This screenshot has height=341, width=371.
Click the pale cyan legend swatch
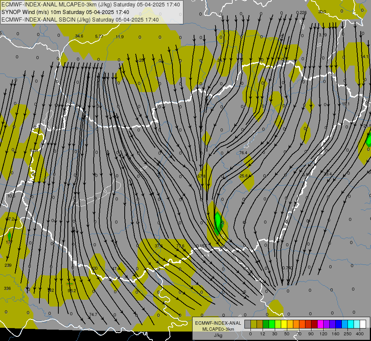point(357,324)
